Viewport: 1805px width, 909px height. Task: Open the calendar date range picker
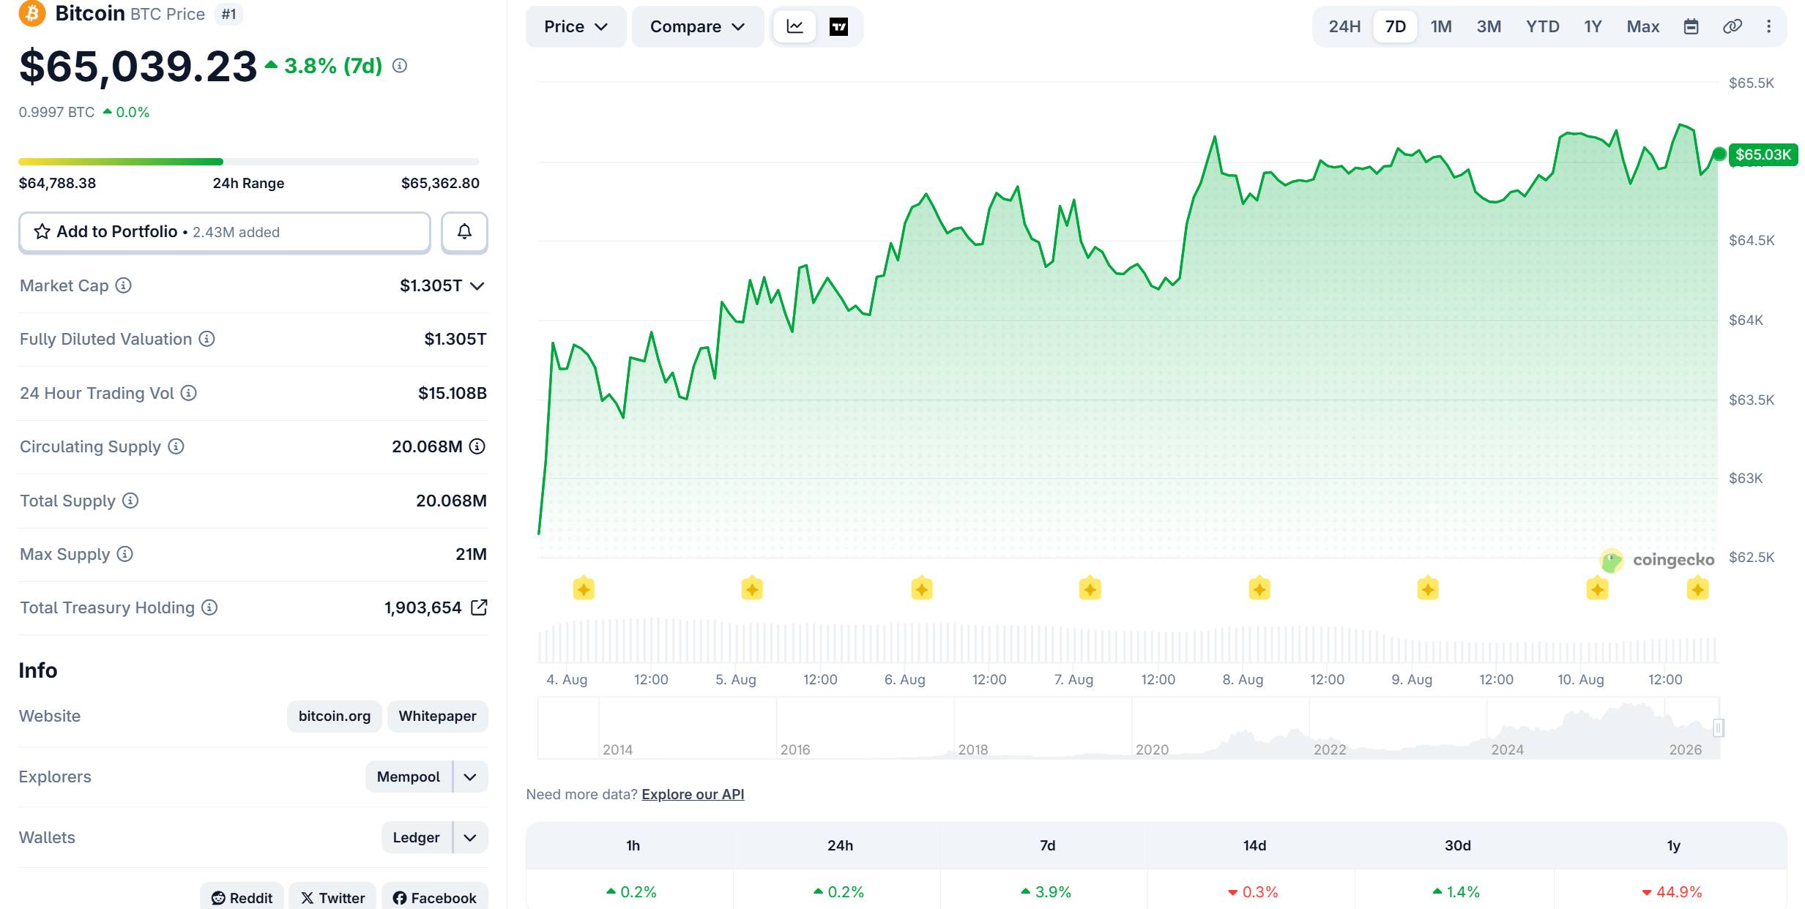pyautogui.click(x=1691, y=27)
